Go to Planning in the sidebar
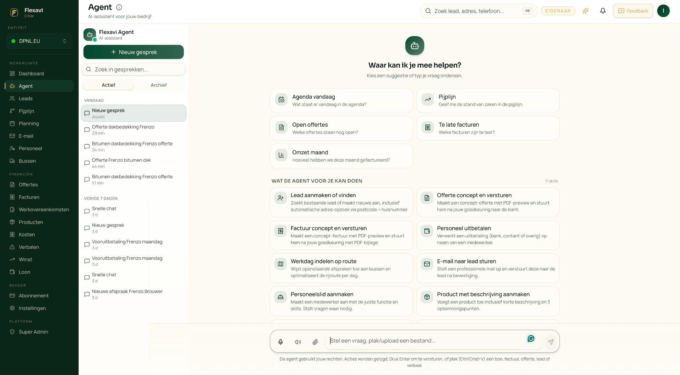The image size is (680, 375). 39,123
